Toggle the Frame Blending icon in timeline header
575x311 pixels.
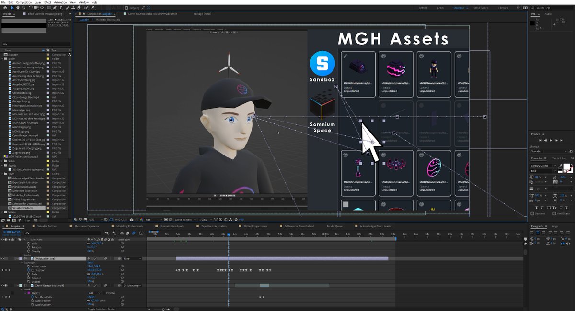(127, 233)
